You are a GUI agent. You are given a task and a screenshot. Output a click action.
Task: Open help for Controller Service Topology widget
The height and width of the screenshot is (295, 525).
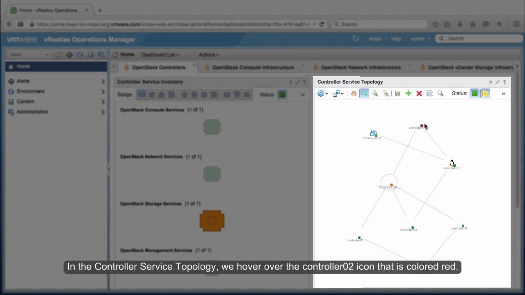click(x=504, y=82)
